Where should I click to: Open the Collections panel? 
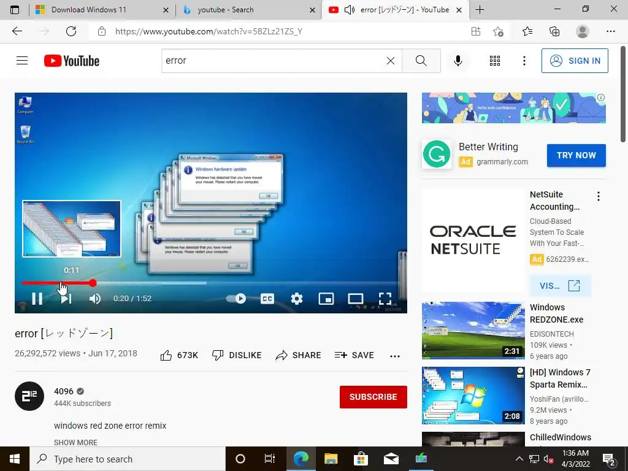tap(554, 31)
